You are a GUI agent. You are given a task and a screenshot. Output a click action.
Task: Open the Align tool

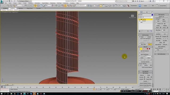click(91, 6)
